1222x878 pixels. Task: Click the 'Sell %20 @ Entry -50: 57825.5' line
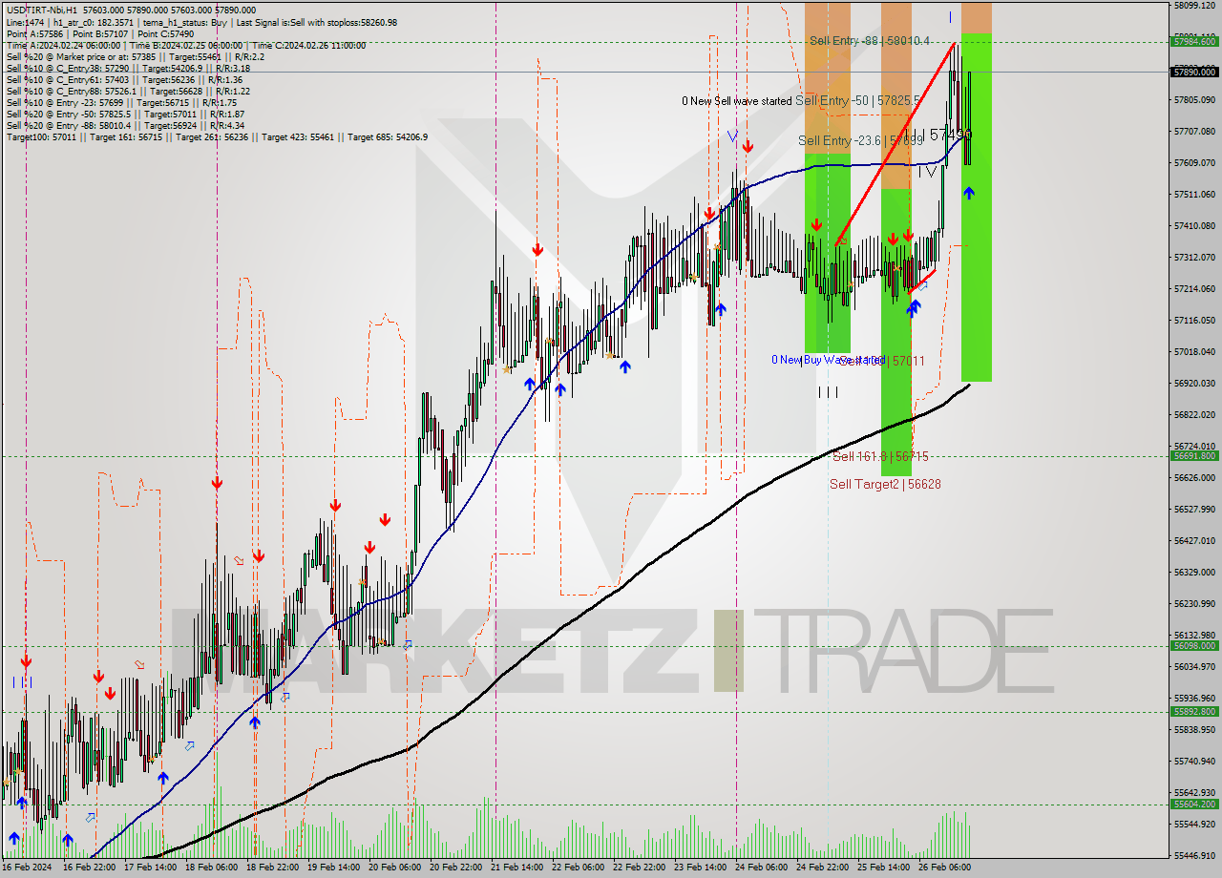[x=125, y=114]
